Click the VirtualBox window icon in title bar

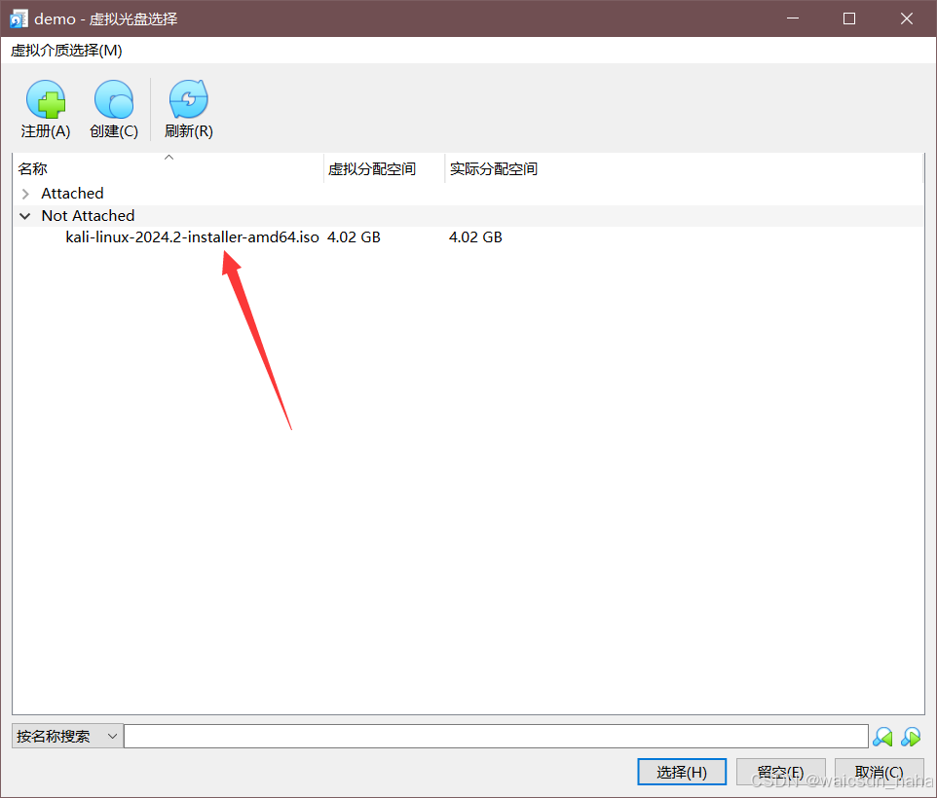pos(19,19)
